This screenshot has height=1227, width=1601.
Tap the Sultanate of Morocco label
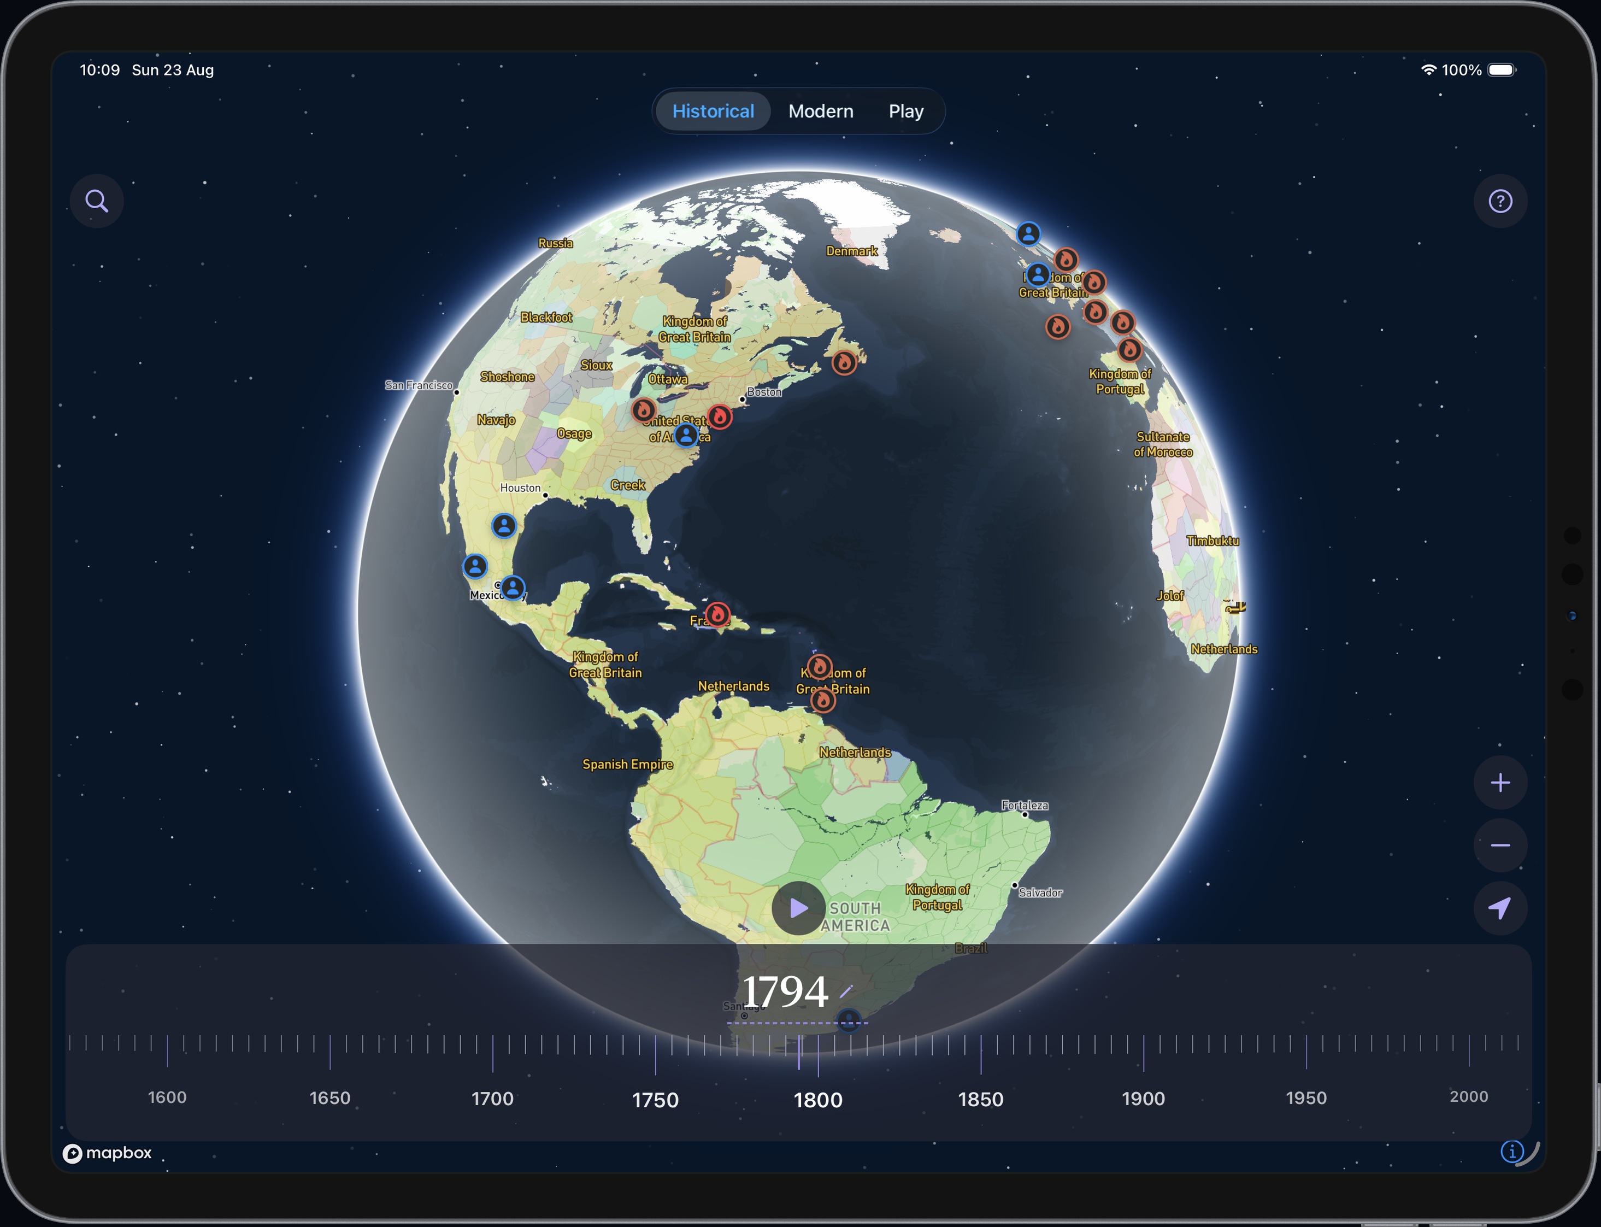pyautogui.click(x=1163, y=444)
